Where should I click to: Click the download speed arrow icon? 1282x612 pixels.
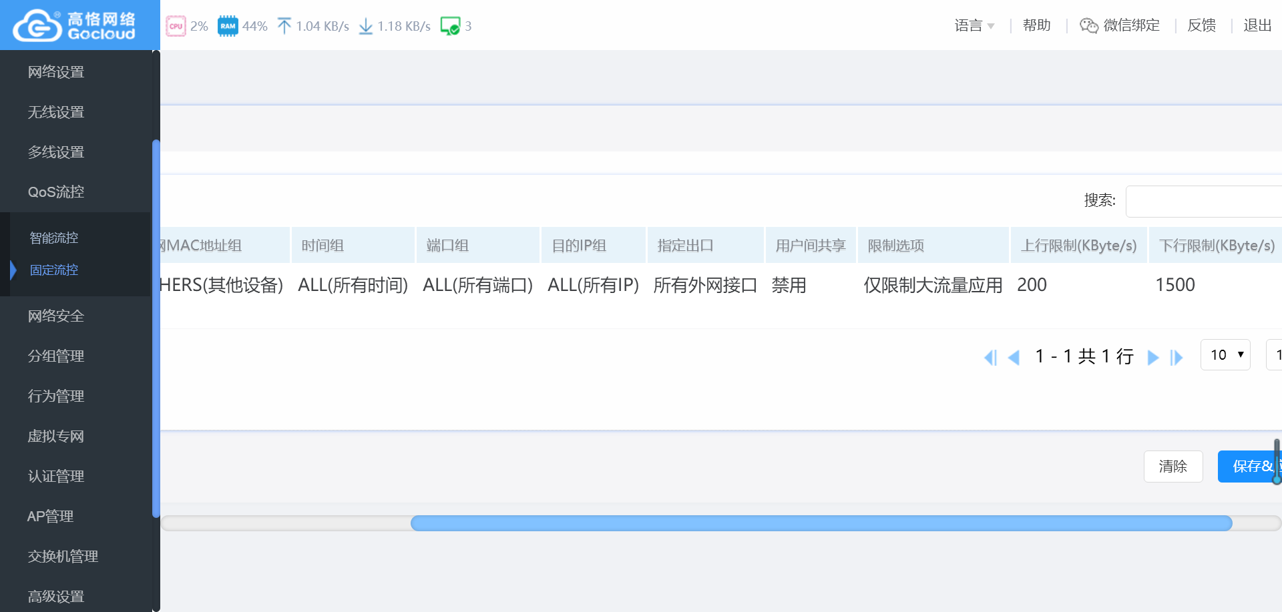pos(366,26)
